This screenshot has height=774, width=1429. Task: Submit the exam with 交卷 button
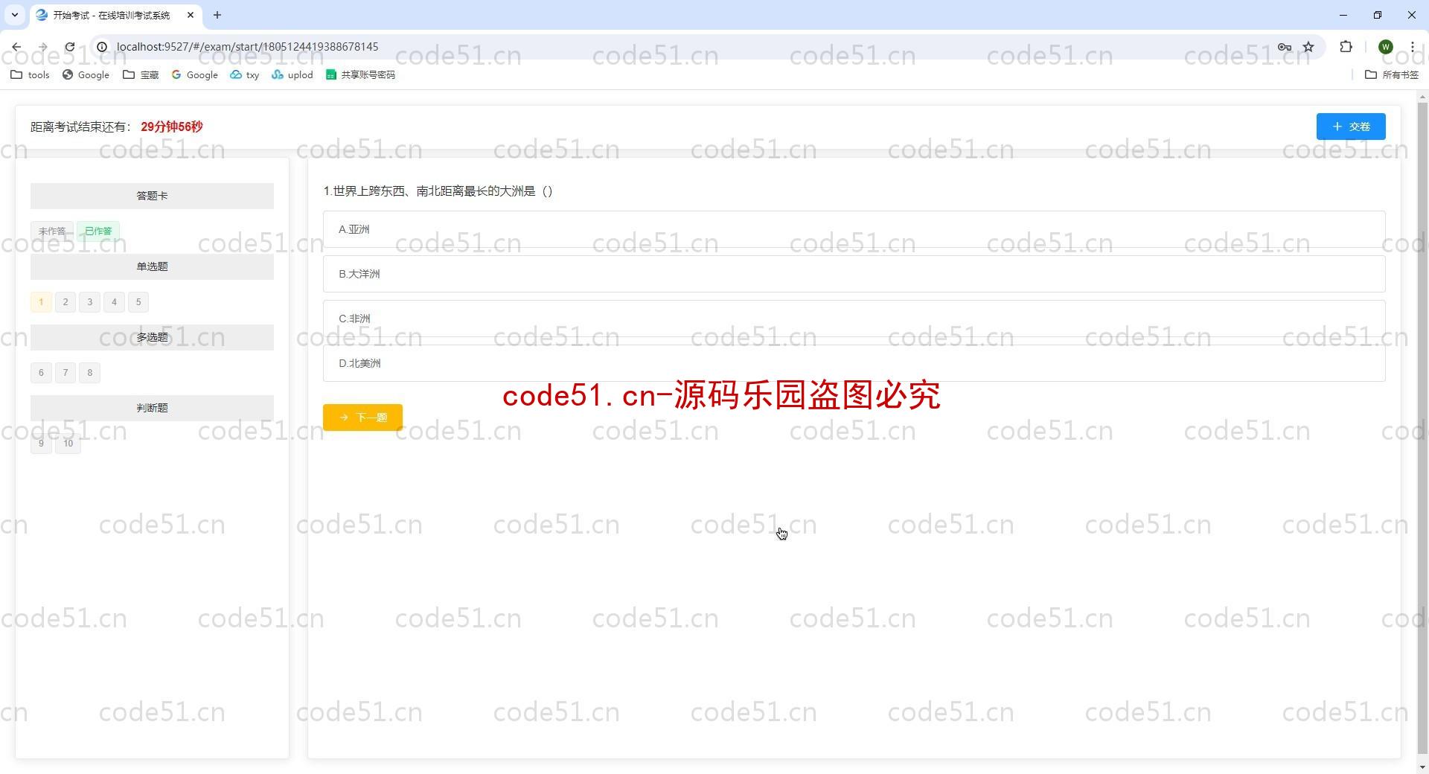pos(1350,127)
